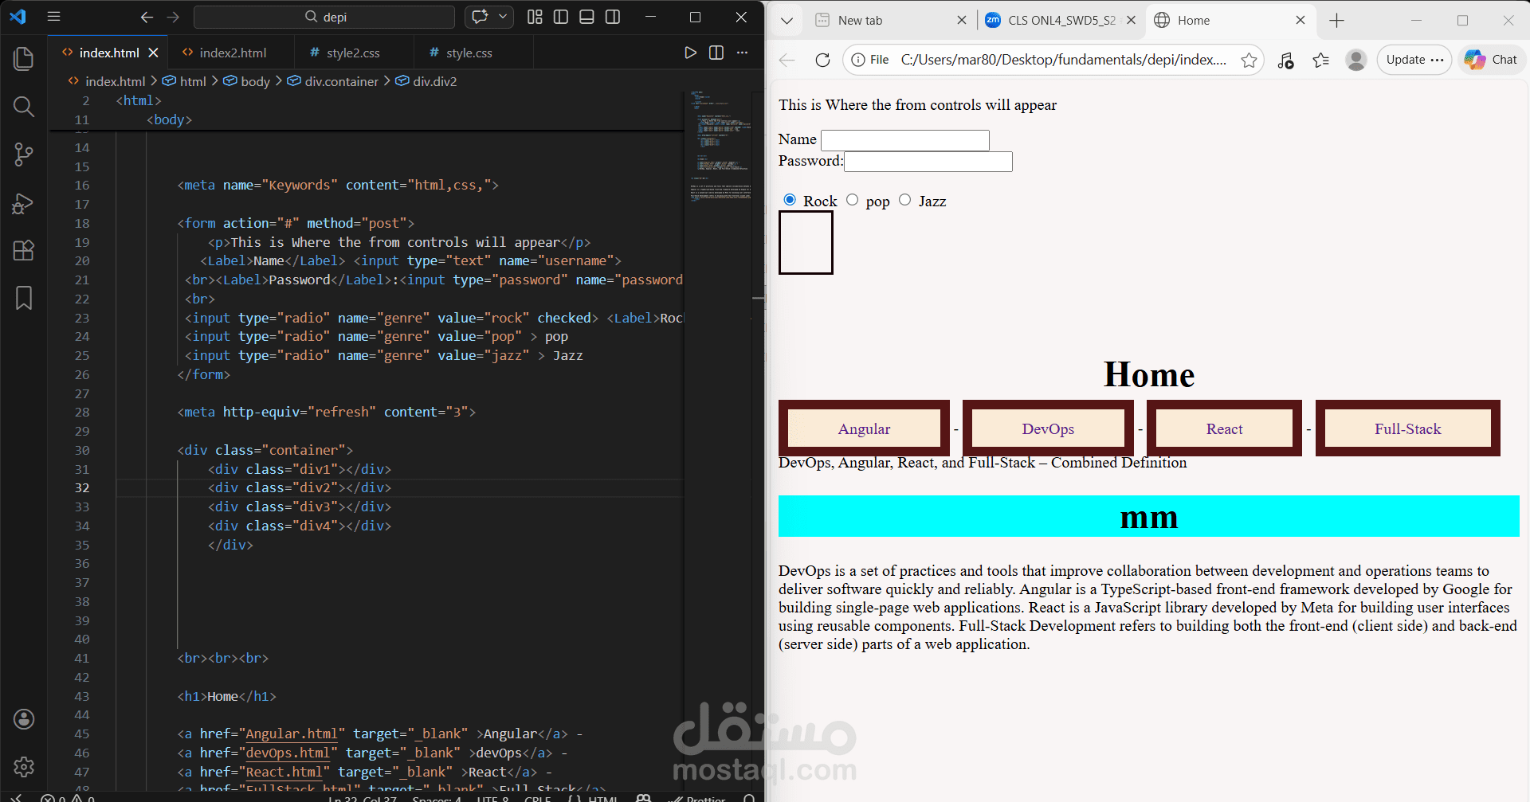The height and width of the screenshot is (802, 1530).
Task: Select the pop radio button
Action: (x=853, y=200)
